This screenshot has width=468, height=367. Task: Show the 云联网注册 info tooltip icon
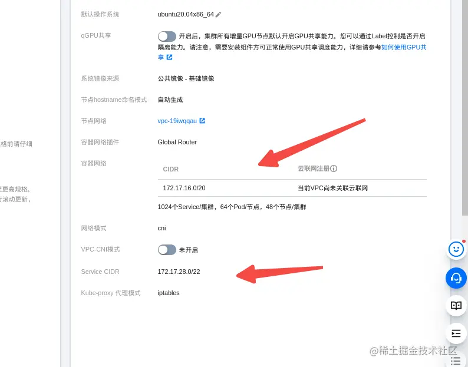tap(334, 168)
